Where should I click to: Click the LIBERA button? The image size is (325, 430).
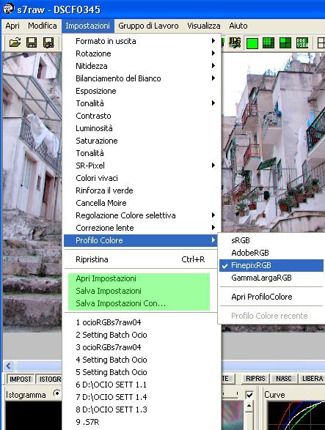pyautogui.click(x=312, y=379)
